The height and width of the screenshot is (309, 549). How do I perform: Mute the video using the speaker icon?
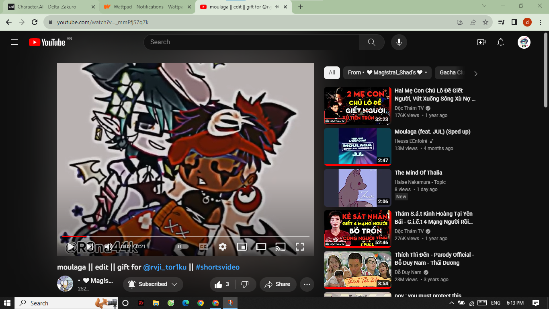click(x=109, y=247)
